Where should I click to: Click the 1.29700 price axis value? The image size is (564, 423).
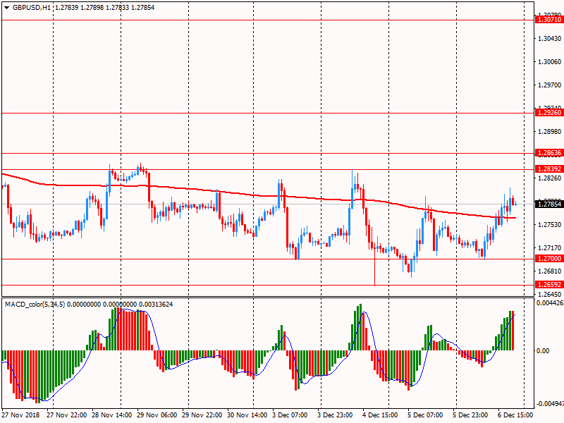pyautogui.click(x=549, y=85)
